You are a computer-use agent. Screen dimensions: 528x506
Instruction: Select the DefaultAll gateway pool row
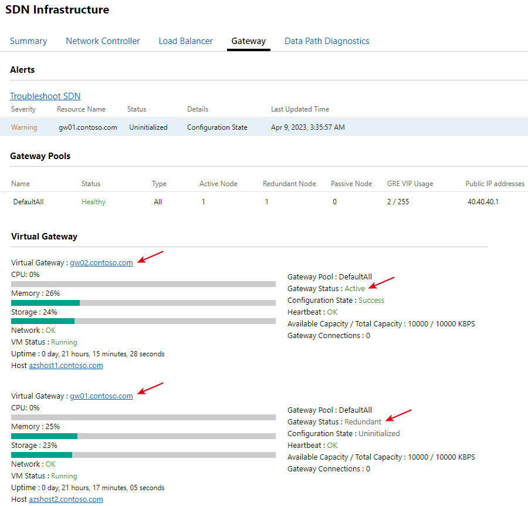264,202
